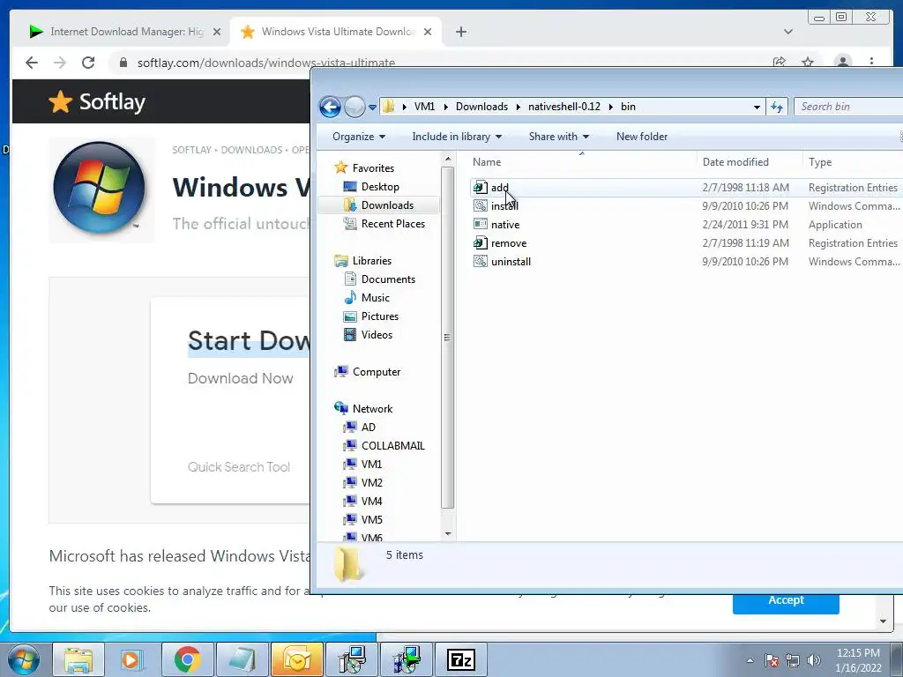Click the volume speaker tray icon
903x677 pixels.
click(x=813, y=660)
